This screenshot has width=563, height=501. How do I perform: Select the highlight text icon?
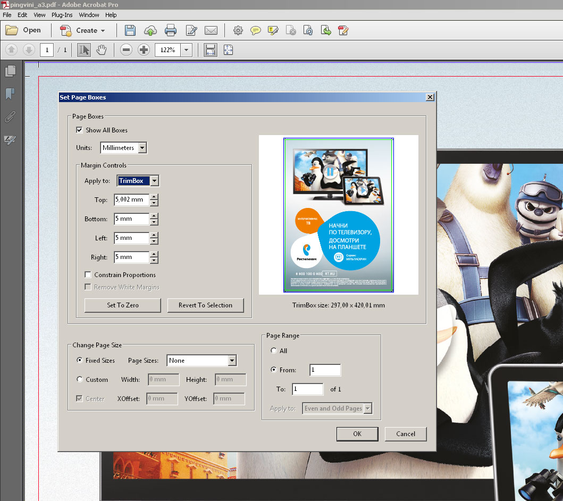pyautogui.click(x=273, y=30)
